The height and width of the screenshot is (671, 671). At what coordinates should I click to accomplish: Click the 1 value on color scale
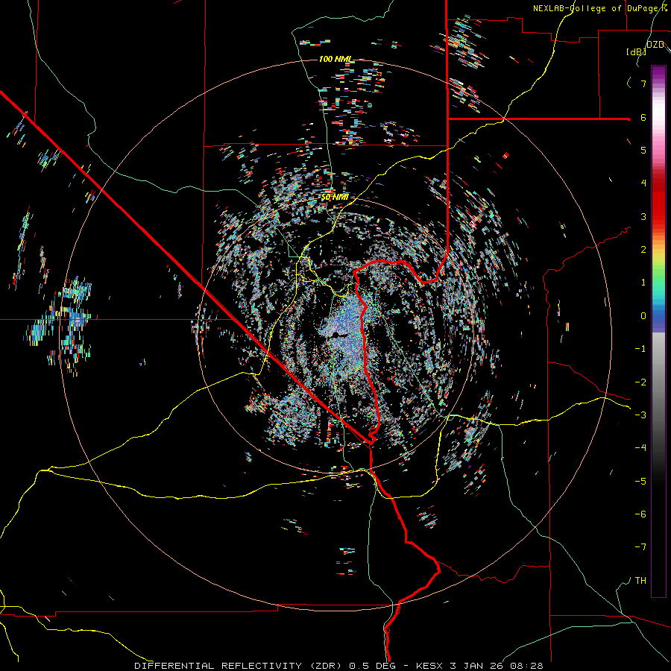(x=643, y=283)
